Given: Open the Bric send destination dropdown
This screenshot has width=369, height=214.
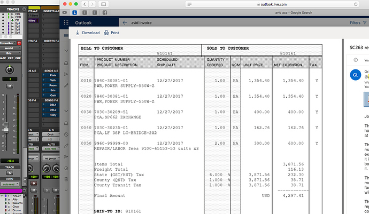Looking at the screenshot, I should (10, 53).
